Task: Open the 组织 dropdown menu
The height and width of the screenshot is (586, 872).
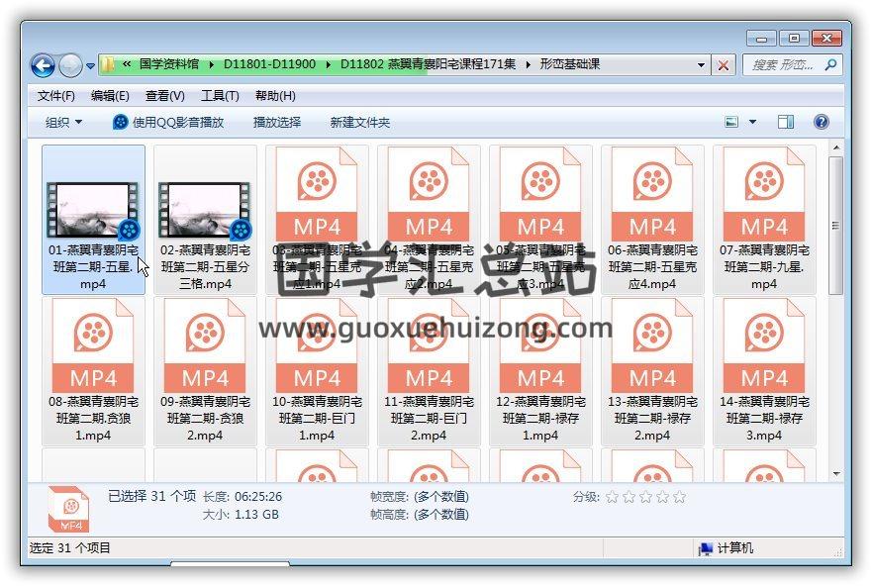Action: tap(63, 122)
